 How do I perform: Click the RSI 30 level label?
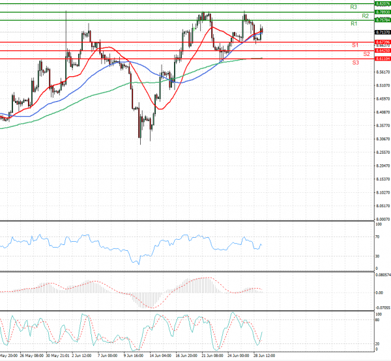tap(377, 256)
